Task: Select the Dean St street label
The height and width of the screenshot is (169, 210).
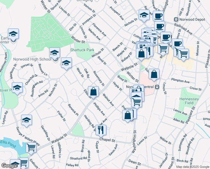Action: coord(134,162)
